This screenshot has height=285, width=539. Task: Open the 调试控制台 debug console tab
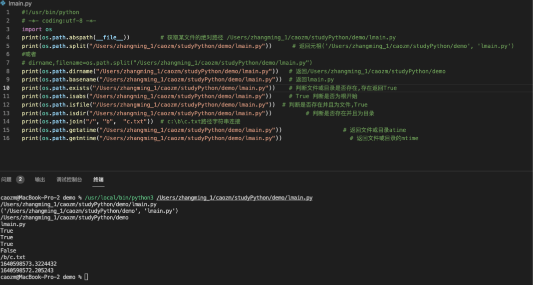tap(69, 180)
